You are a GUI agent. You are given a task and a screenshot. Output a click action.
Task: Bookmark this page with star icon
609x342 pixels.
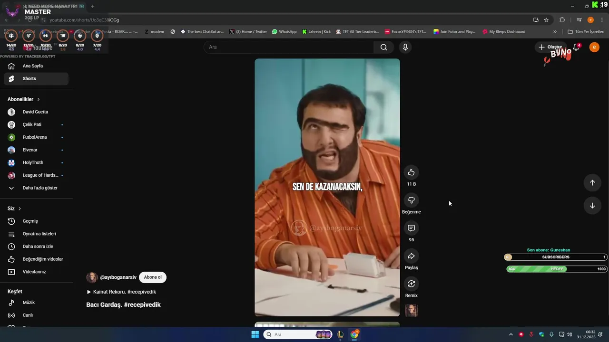tap(546, 20)
